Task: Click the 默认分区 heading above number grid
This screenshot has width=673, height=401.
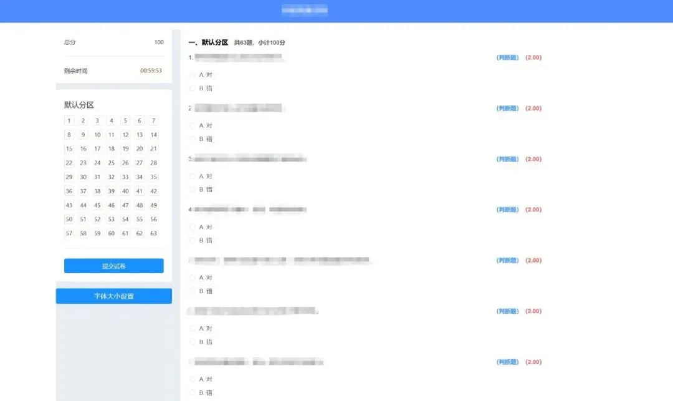Action: point(79,105)
